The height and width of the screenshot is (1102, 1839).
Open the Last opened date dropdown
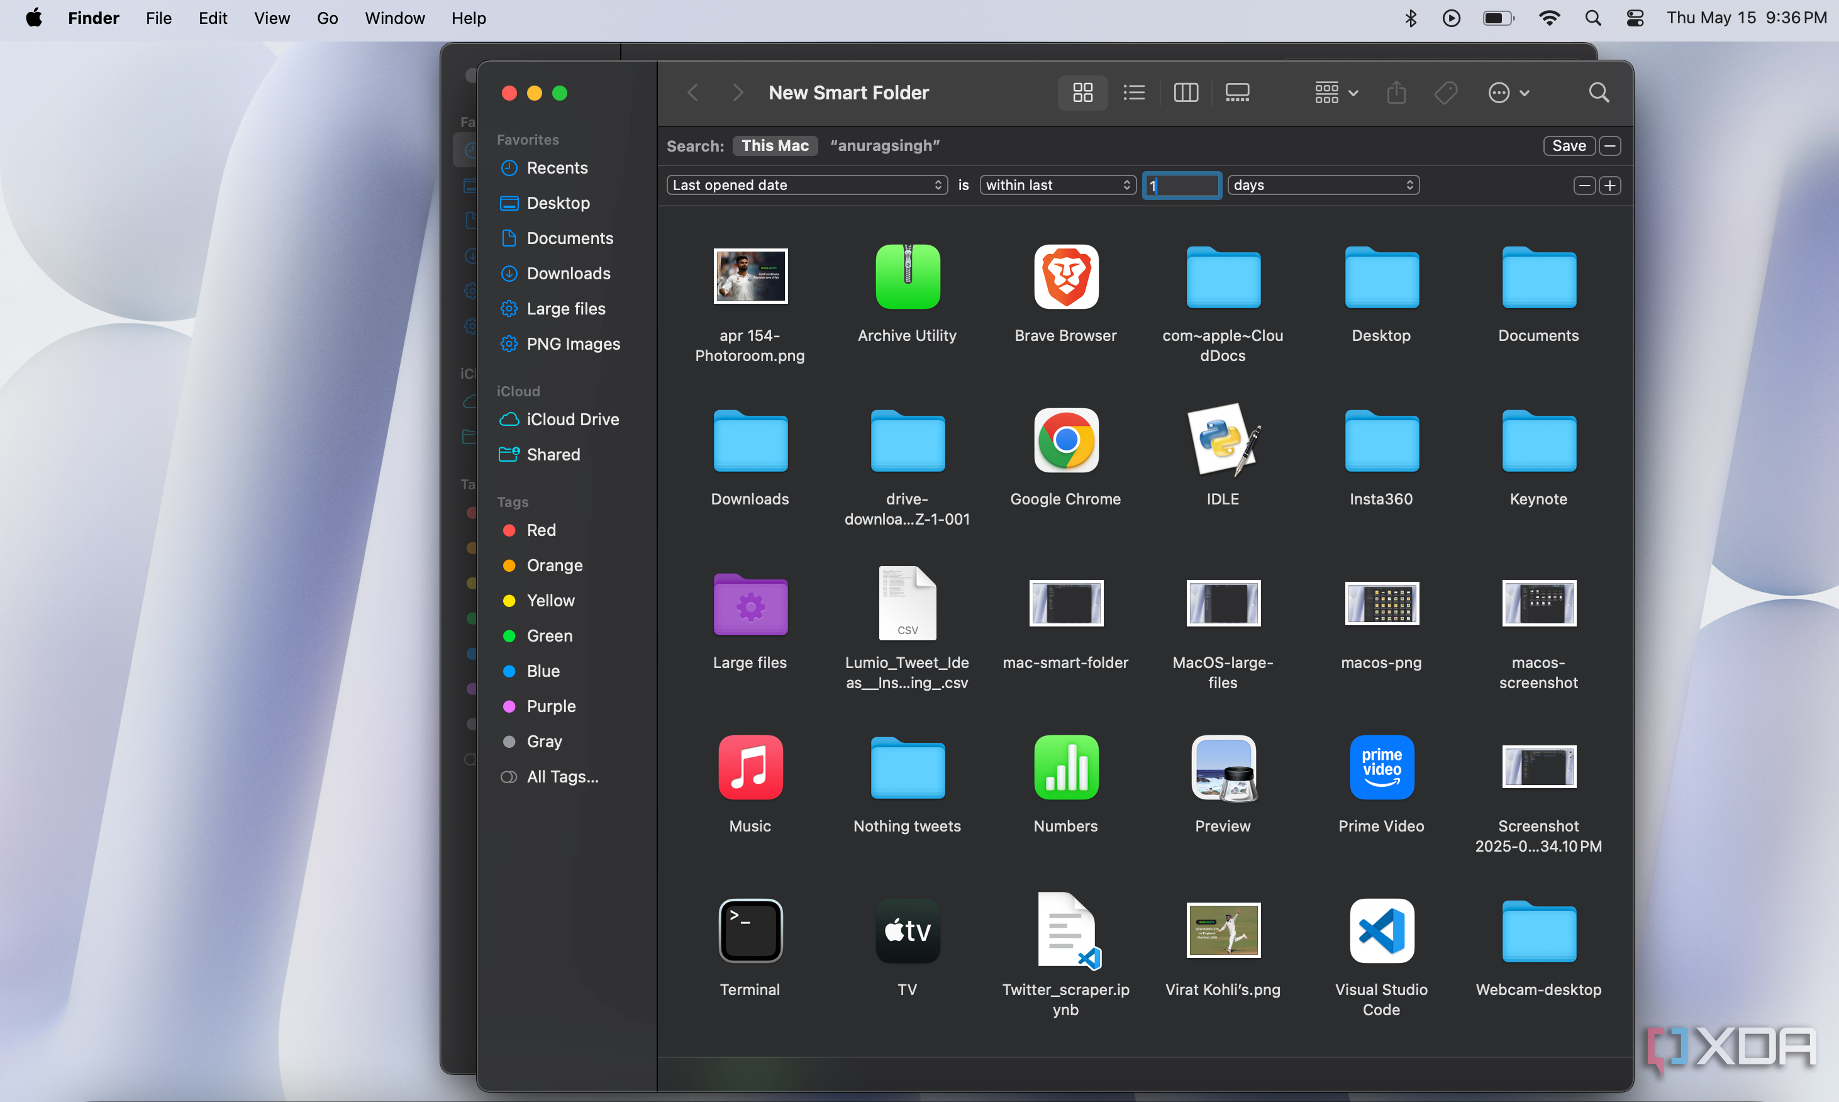pyautogui.click(x=807, y=185)
